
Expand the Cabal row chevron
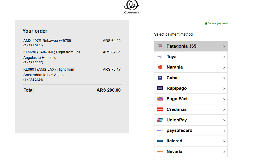pos(224,78)
